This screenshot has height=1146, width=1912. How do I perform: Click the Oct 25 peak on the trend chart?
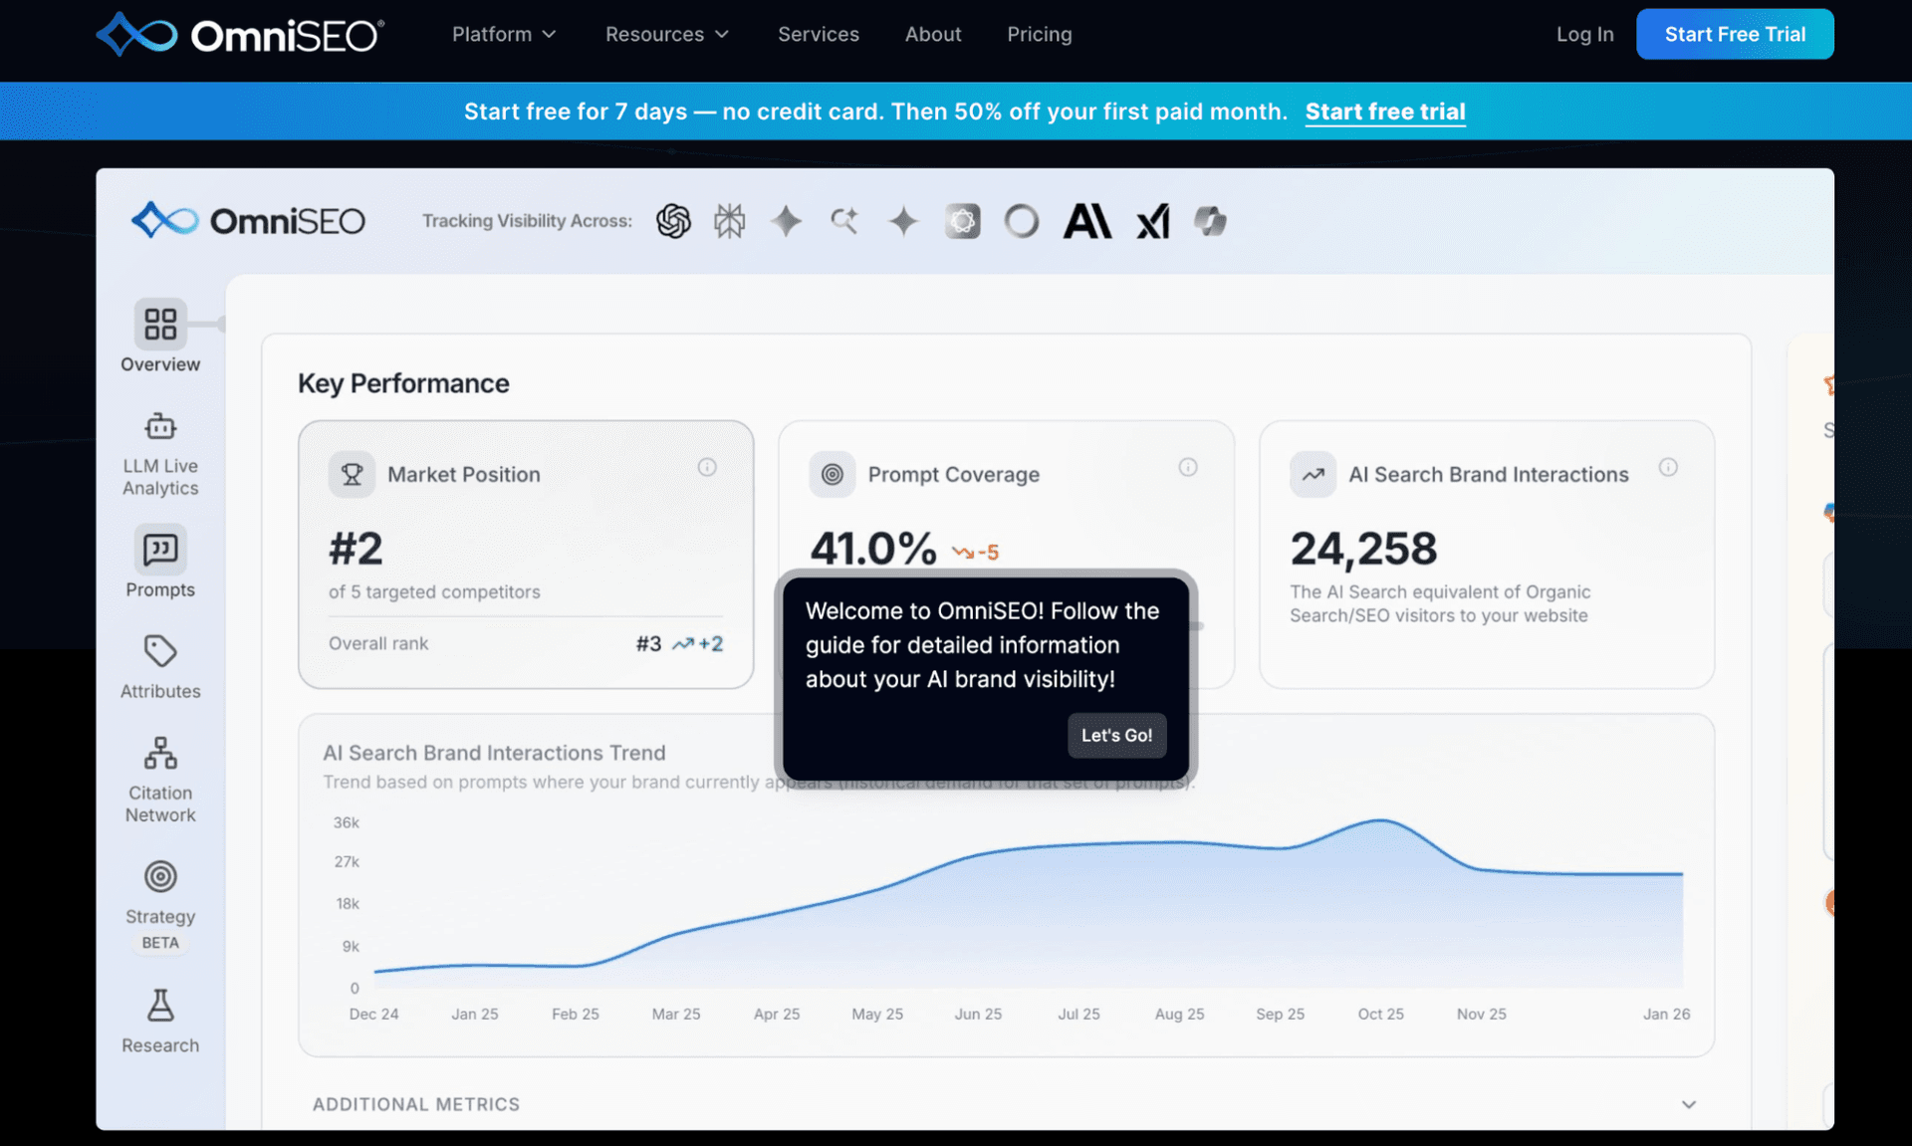(x=1381, y=820)
